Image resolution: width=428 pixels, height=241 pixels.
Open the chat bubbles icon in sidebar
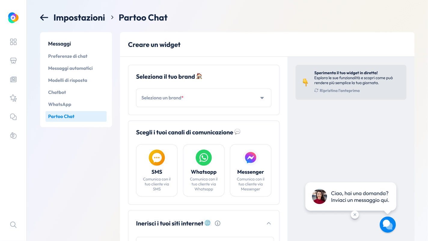pyautogui.click(x=13, y=117)
